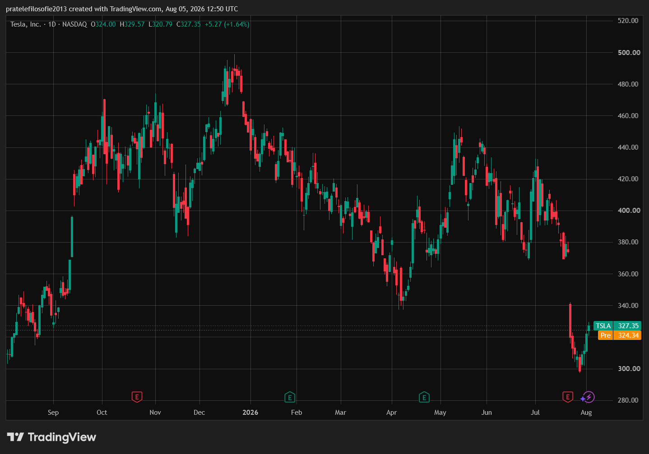
Task: Click the 420.00 price axis label
Action: (628, 179)
